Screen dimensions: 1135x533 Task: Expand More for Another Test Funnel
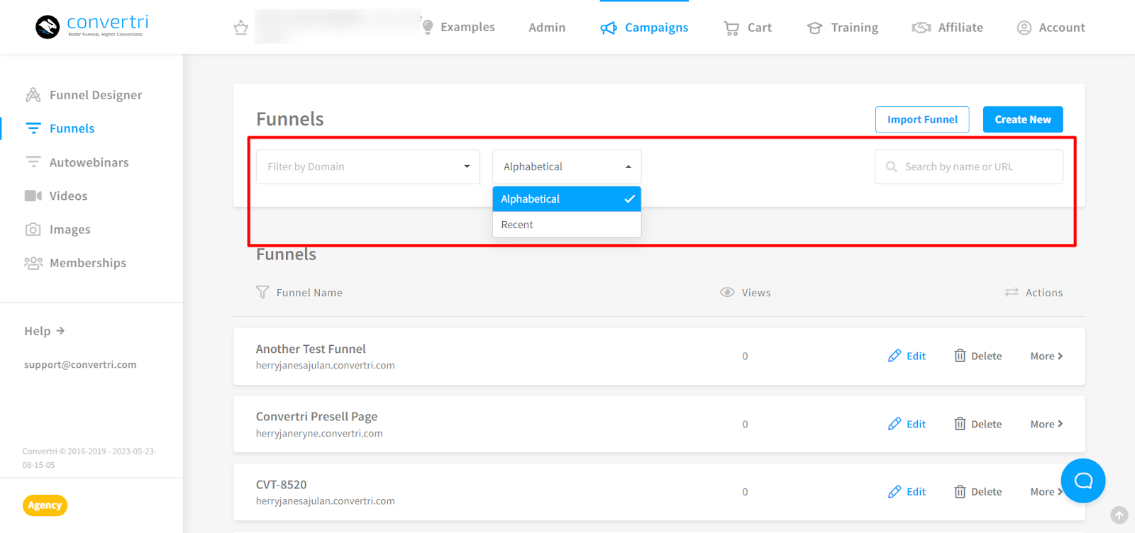click(1046, 356)
